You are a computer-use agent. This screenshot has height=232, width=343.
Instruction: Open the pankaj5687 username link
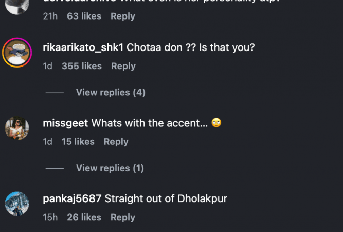tap(73, 198)
